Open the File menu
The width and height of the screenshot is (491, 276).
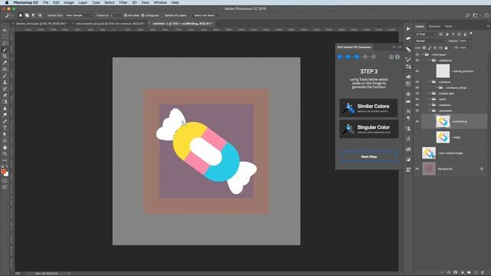(46, 2)
